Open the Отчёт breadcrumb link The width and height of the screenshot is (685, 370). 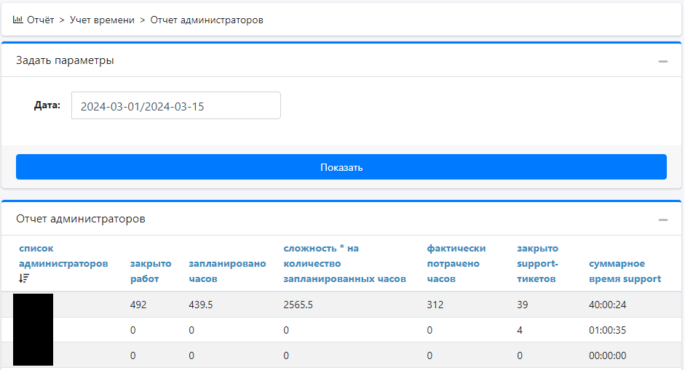(40, 20)
